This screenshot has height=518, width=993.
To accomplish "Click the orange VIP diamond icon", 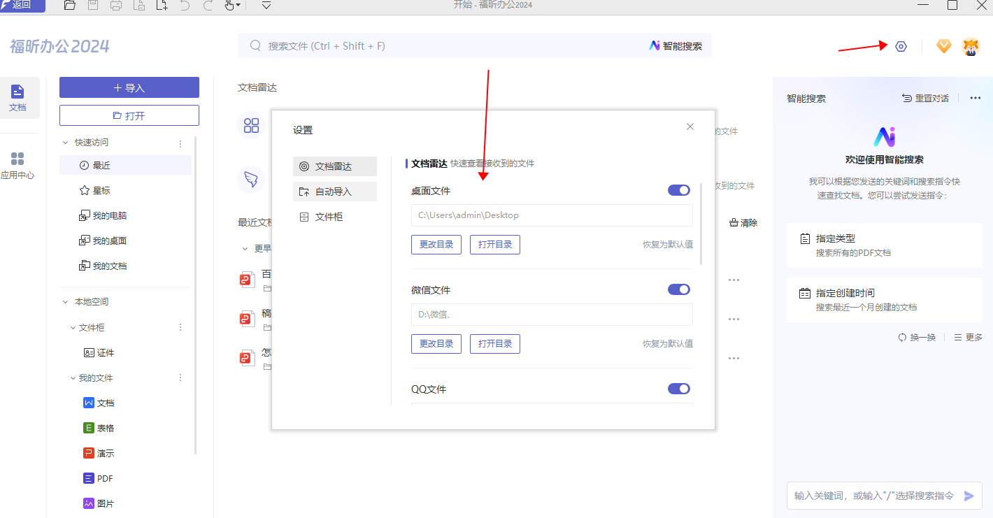I will pyautogui.click(x=944, y=46).
